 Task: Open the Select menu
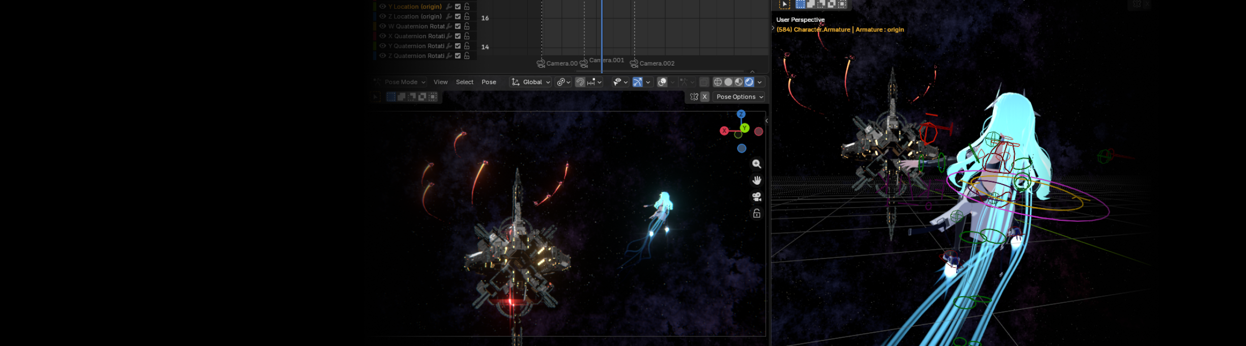tap(465, 82)
